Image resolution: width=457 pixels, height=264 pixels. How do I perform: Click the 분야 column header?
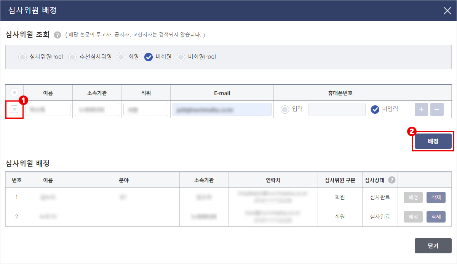pos(124,180)
